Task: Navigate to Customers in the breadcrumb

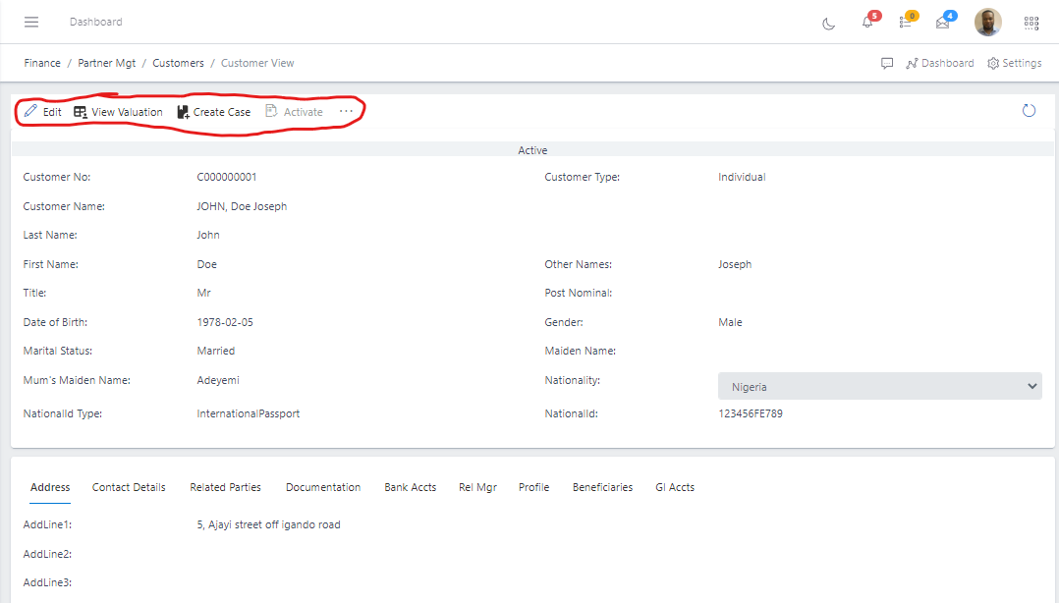Action: tap(178, 63)
